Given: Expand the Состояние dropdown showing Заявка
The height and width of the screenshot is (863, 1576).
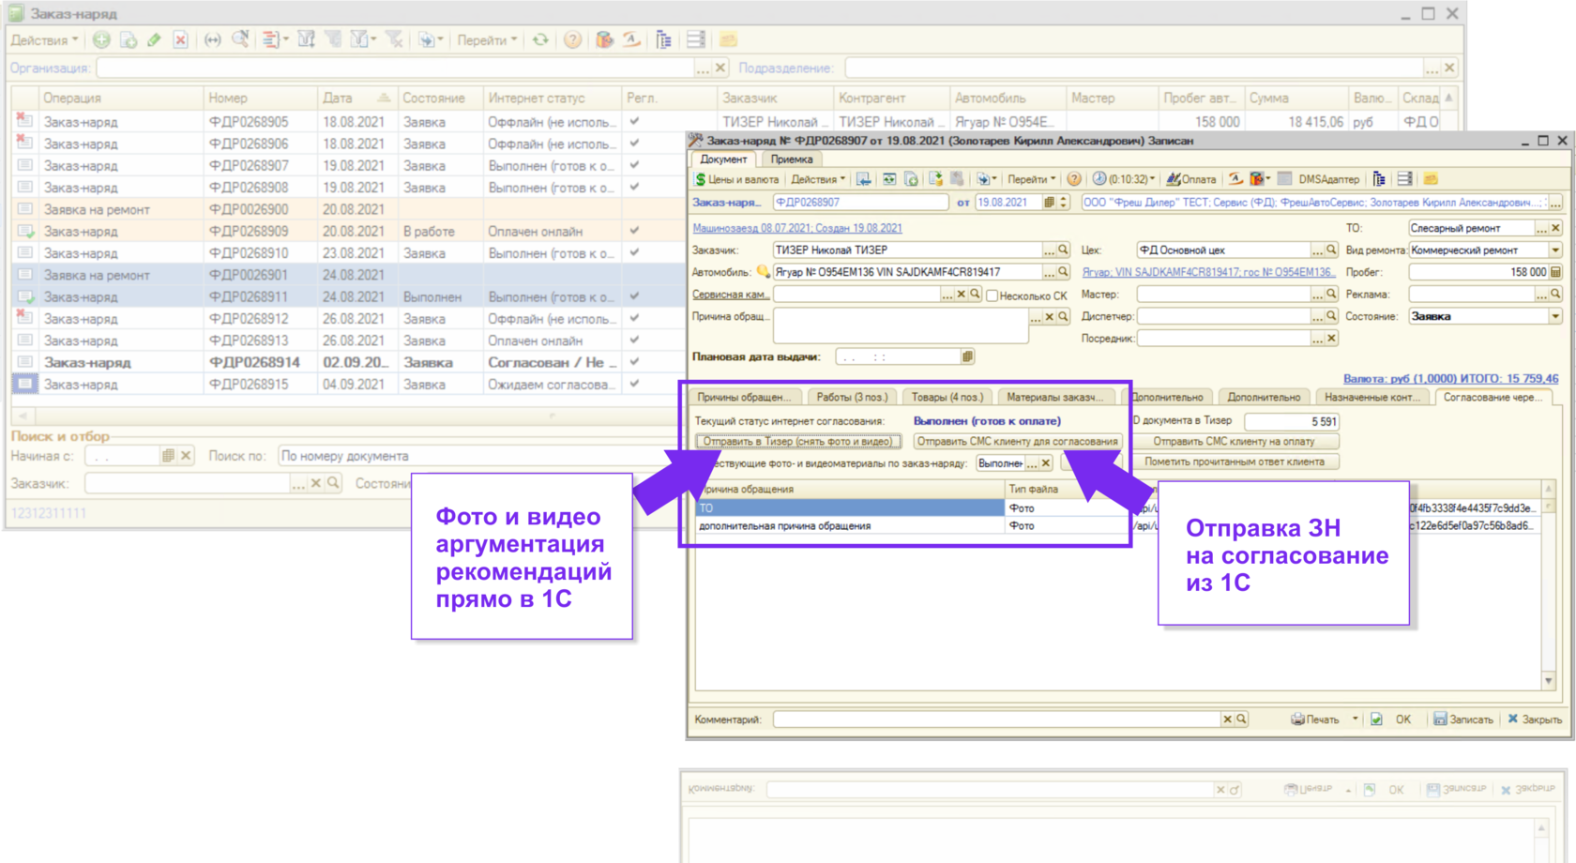Looking at the screenshot, I should pos(1555,317).
